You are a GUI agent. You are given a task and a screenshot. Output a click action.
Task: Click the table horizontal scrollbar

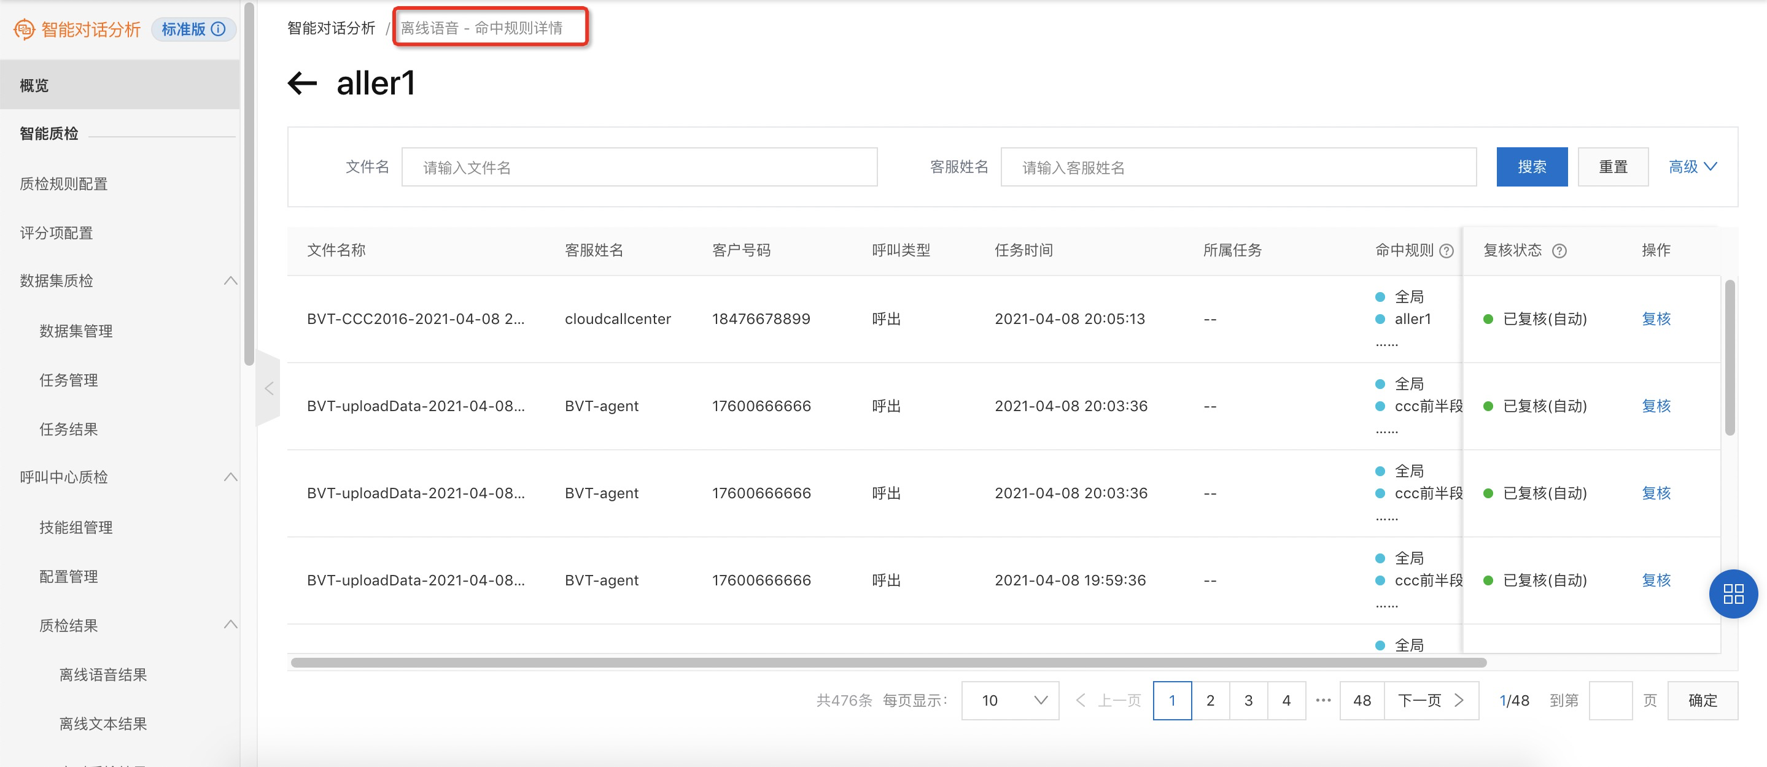tap(888, 662)
